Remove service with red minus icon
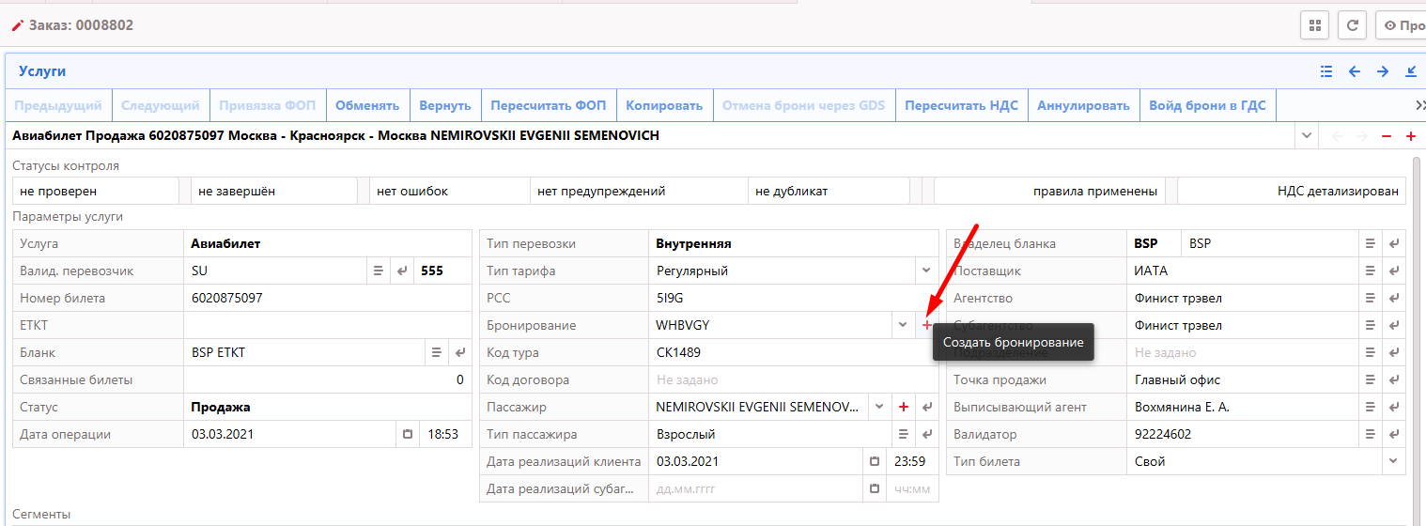The height and width of the screenshot is (526, 1426). pyautogui.click(x=1387, y=136)
